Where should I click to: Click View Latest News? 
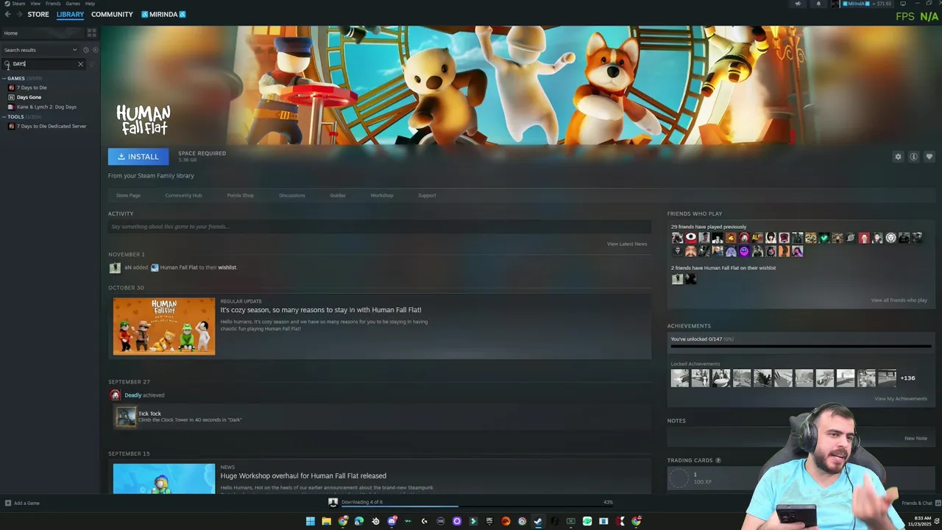tap(627, 244)
